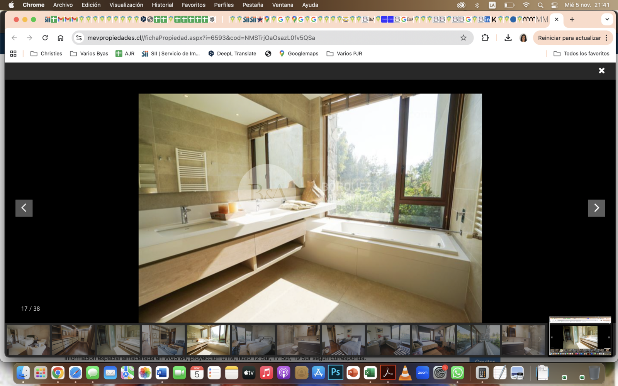The height and width of the screenshot is (386, 618).
Task: Select the walk-in closet thumbnail
Action: pos(73,340)
